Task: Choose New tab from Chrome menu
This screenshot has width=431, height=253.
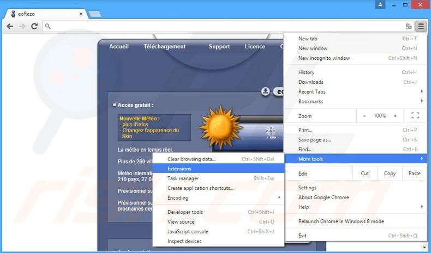Action: (356, 39)
